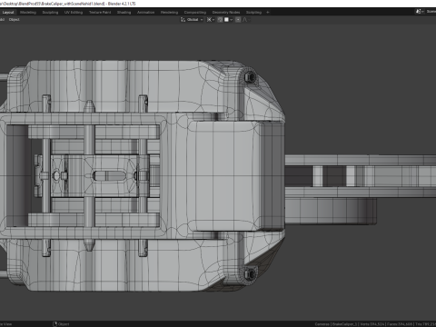Click the caliper's top bolt in viewport
The height and width of the screenshot is (327, 436).
tap(250, 77)
